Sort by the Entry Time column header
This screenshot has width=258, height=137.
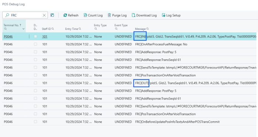72,29
